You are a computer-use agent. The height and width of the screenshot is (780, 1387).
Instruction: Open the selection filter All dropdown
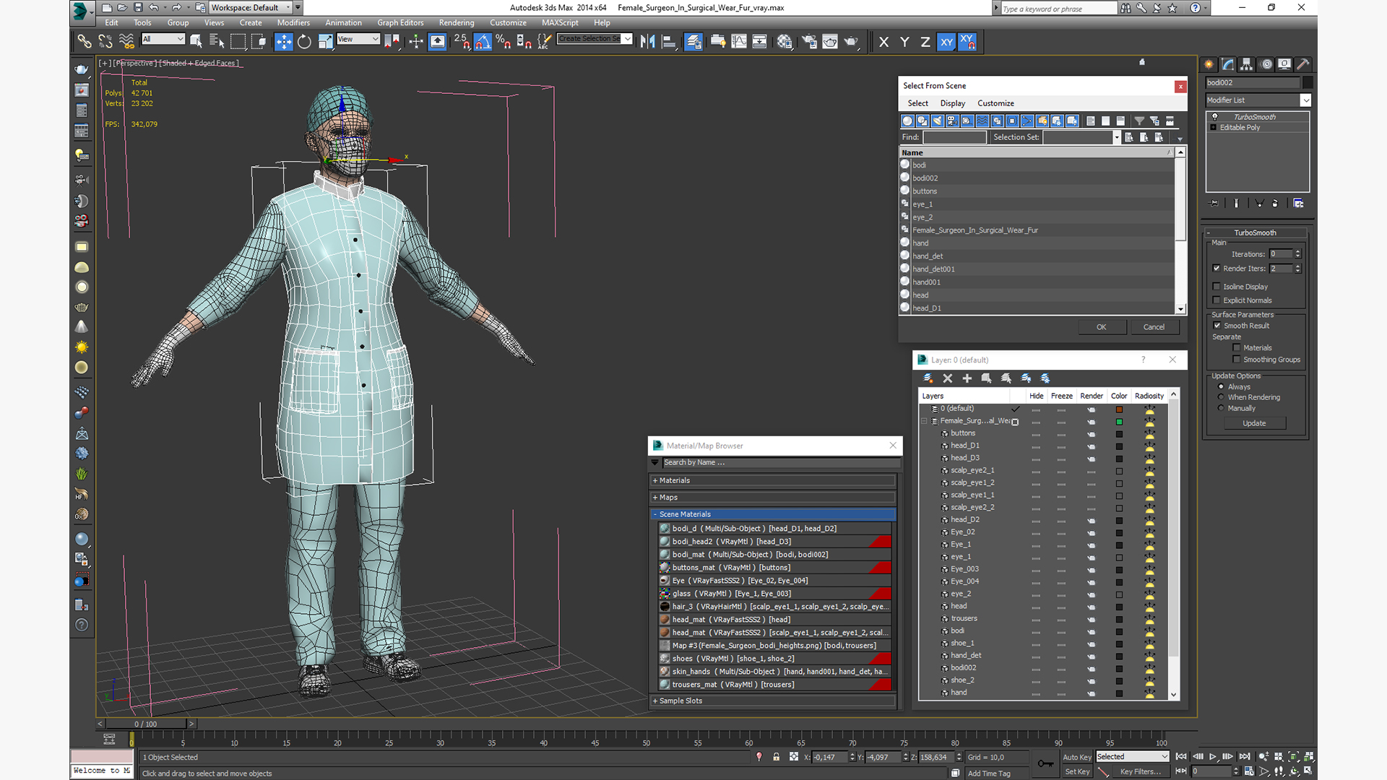pyautogui.click(x=163, y=39)
